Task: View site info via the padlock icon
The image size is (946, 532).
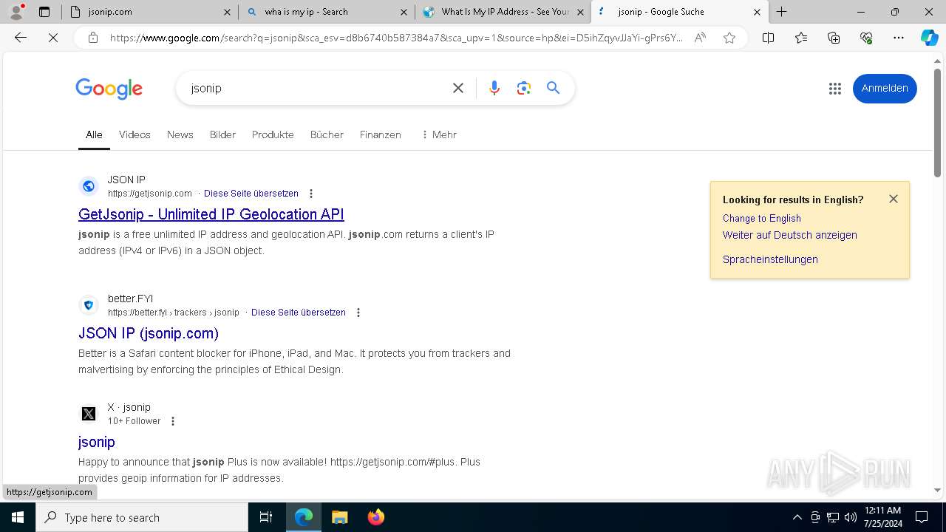Action: pyautogui.click(x=93, y=38)
